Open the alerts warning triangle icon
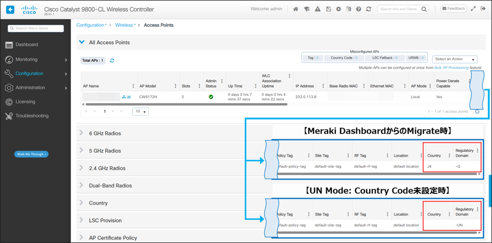Screen dimensions: 492x243 click(317, 9)
